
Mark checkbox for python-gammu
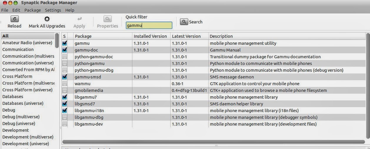click(x=64, y=63)
